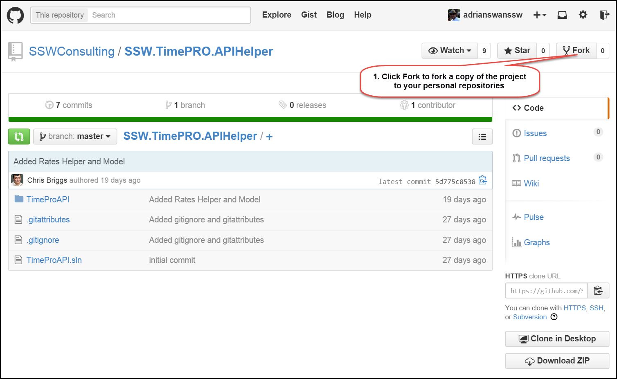Open the SSW.TimePRO.APIHelper breadcrumb link
Viewport: 617px width, 379px height.
(190, 136)
